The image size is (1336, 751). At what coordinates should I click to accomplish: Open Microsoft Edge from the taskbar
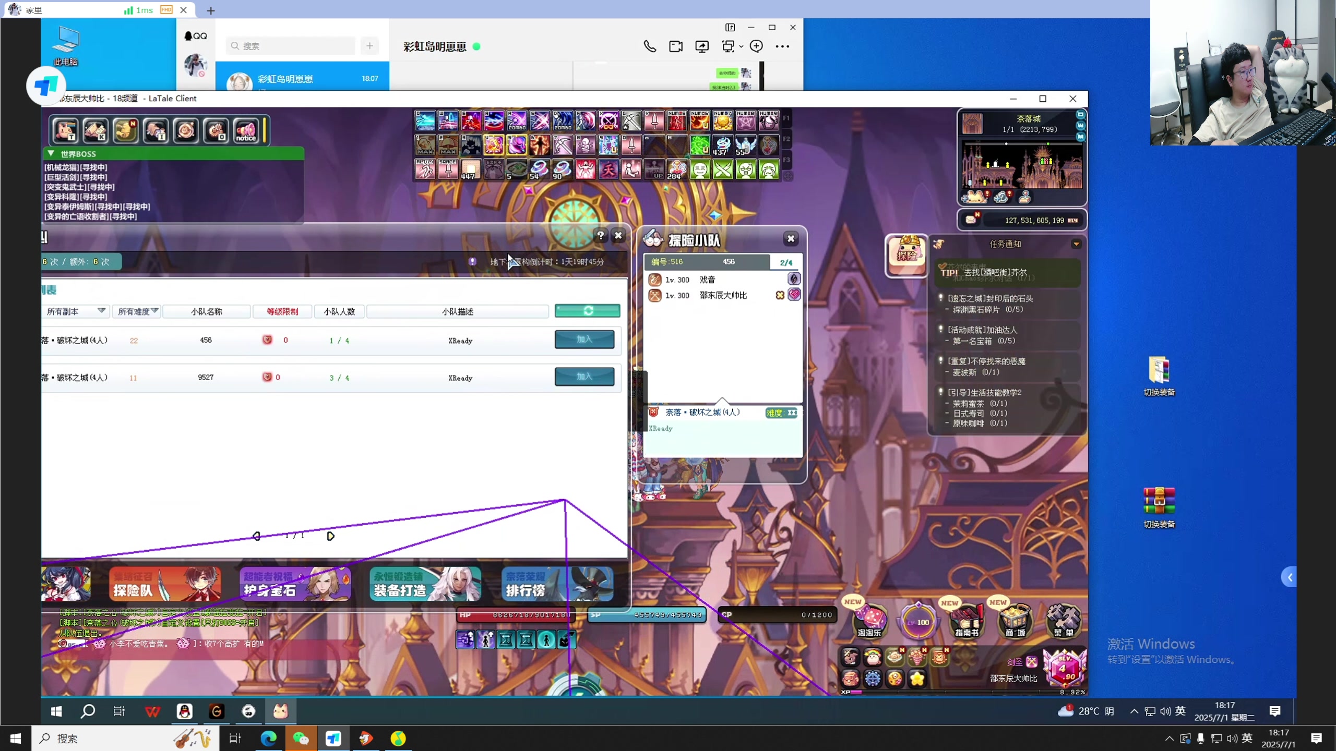point(268,738)
